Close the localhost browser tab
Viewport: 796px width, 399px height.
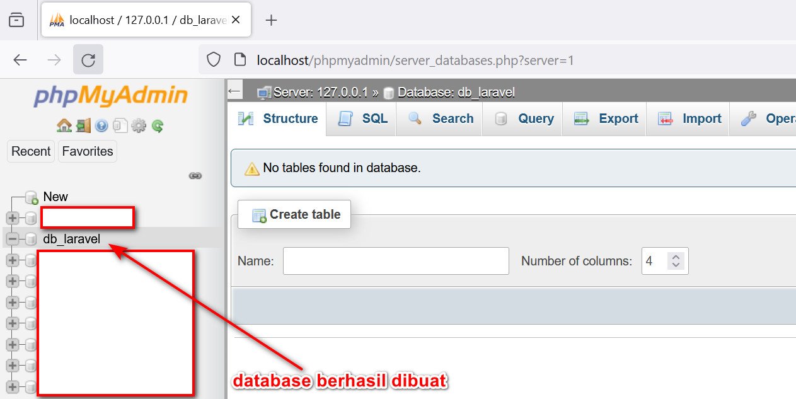pyautogui.click(x=236, y=20)
